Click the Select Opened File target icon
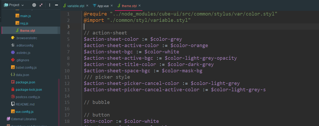The width and height of the screenshot is (319, 126). coord(34,5)
